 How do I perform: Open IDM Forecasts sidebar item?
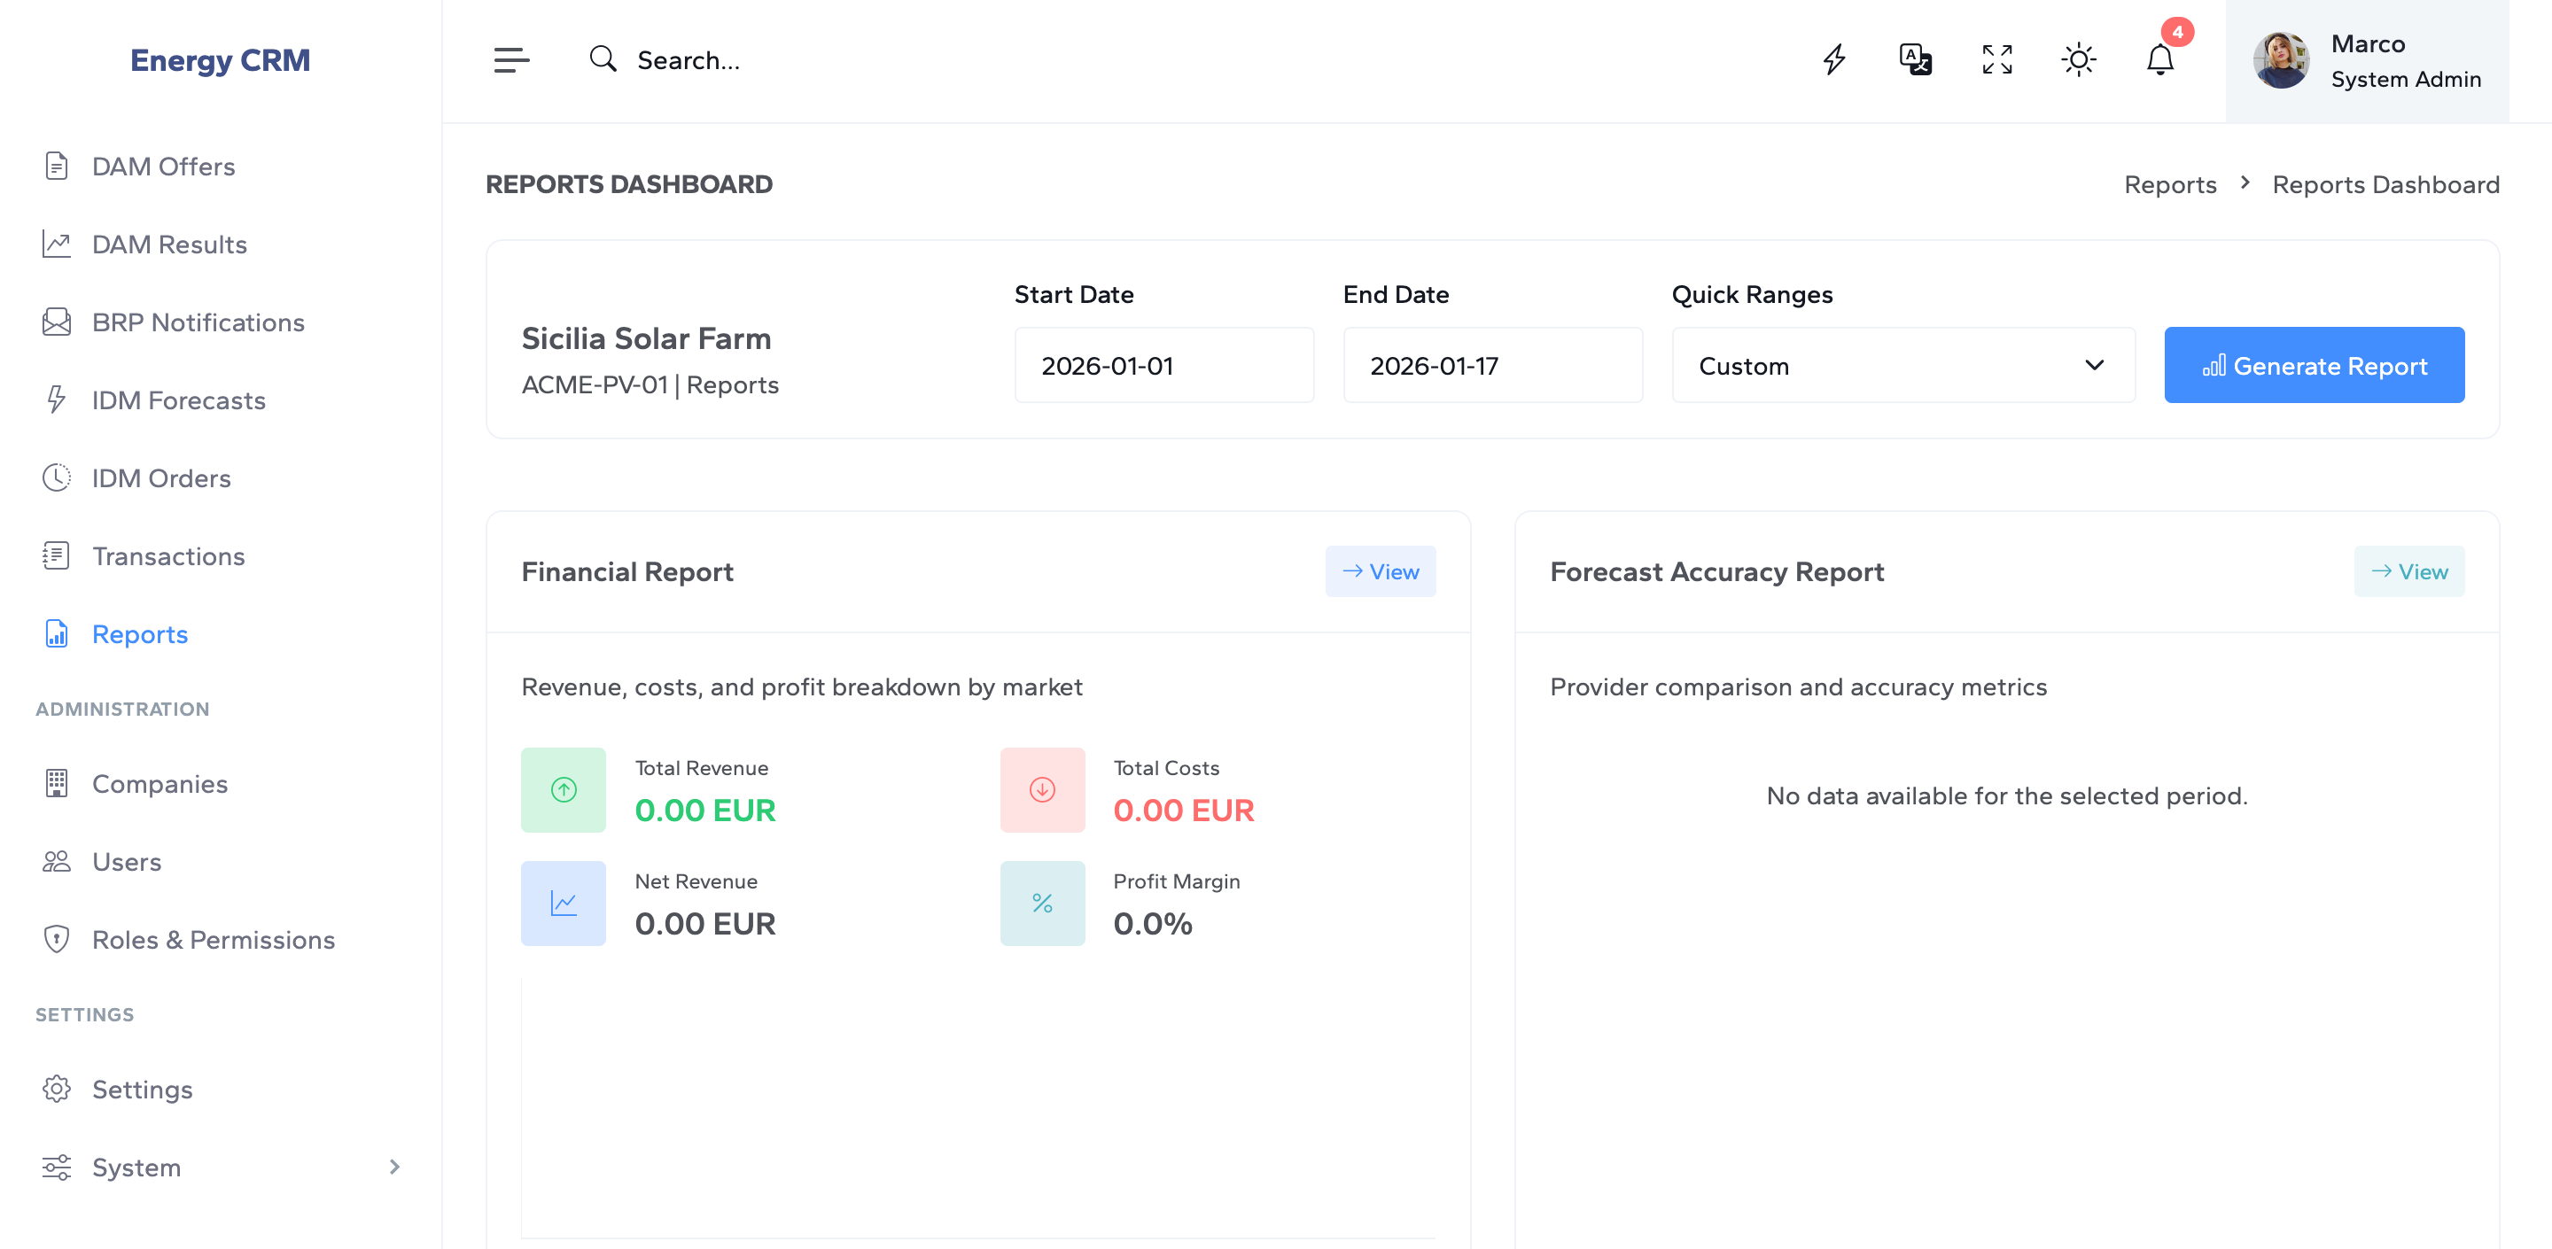[178, 400]
